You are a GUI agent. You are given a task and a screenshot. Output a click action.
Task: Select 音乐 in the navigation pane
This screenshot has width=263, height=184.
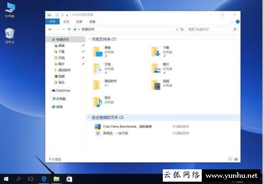tap(62, 82)
